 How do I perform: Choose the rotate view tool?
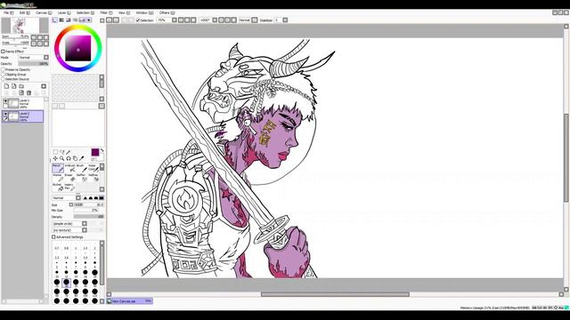coord(69,158)
